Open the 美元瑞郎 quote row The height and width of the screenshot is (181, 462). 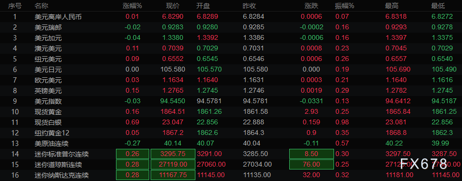tap(231, 27)
